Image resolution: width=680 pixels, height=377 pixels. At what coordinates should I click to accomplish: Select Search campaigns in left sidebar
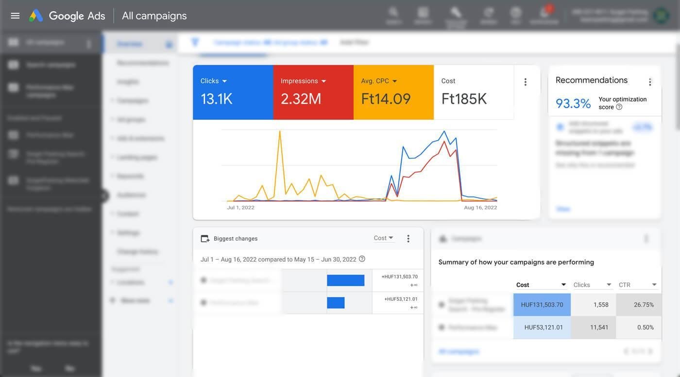point(51,65)
